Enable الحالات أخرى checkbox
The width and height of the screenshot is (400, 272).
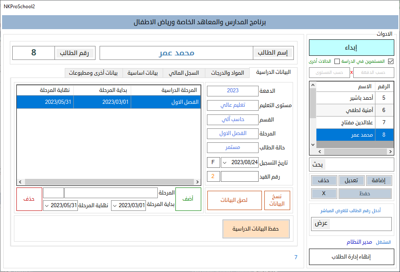[337, 61]
